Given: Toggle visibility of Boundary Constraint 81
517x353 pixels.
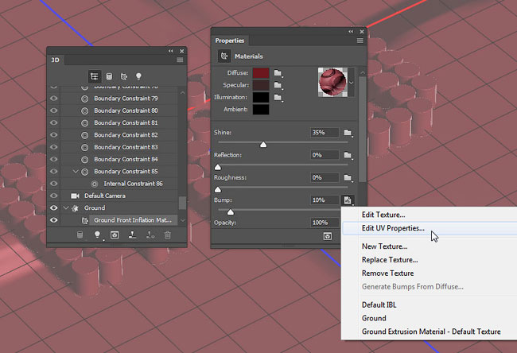Looking at the screenshot, I should coord(54,122).
